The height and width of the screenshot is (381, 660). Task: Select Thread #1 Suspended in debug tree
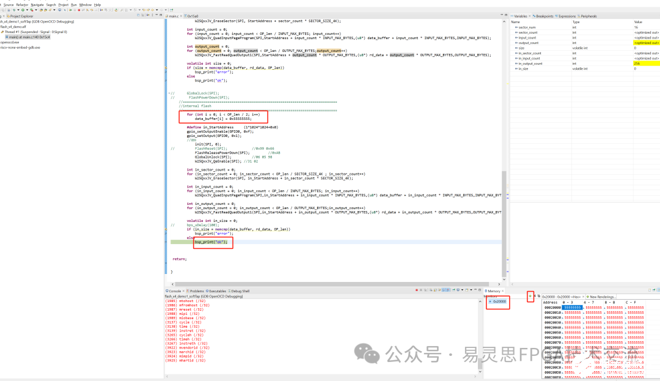click(35, 32)
